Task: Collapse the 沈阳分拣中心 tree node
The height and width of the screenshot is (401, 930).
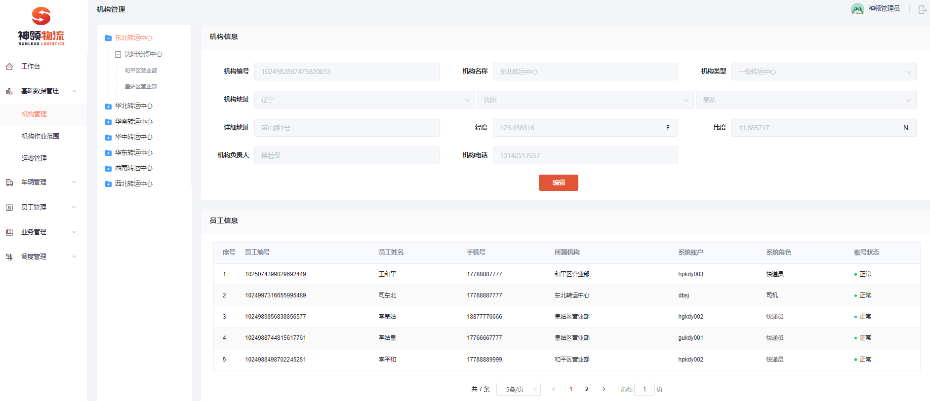Action: pos(118,54)
